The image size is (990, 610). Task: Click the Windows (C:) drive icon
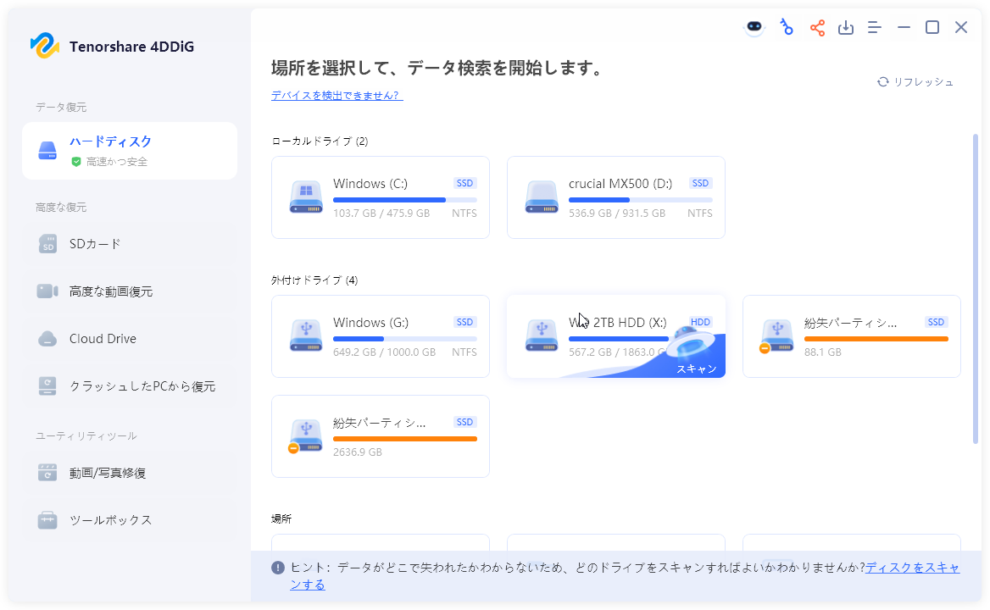306,197
